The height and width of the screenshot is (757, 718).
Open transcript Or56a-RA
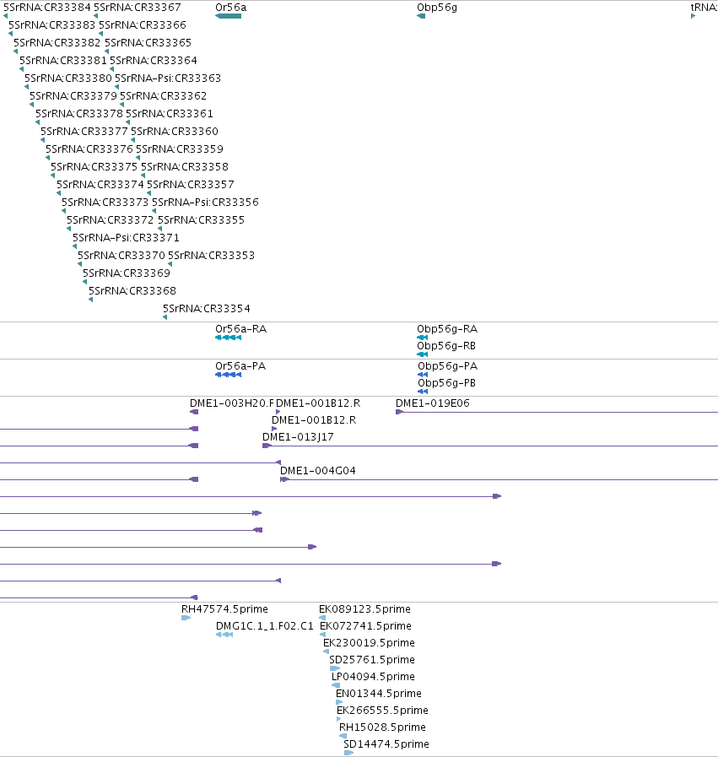pos(240,329)
